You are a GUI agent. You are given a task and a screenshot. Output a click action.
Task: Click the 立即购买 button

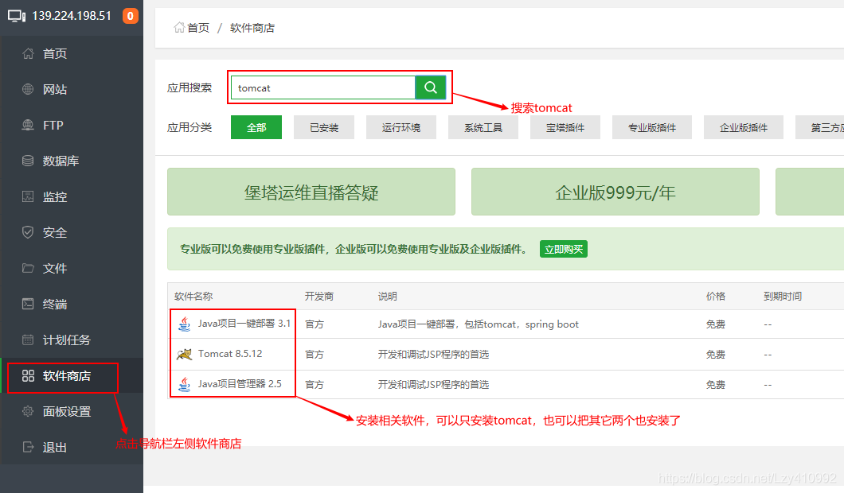[564, 249]
